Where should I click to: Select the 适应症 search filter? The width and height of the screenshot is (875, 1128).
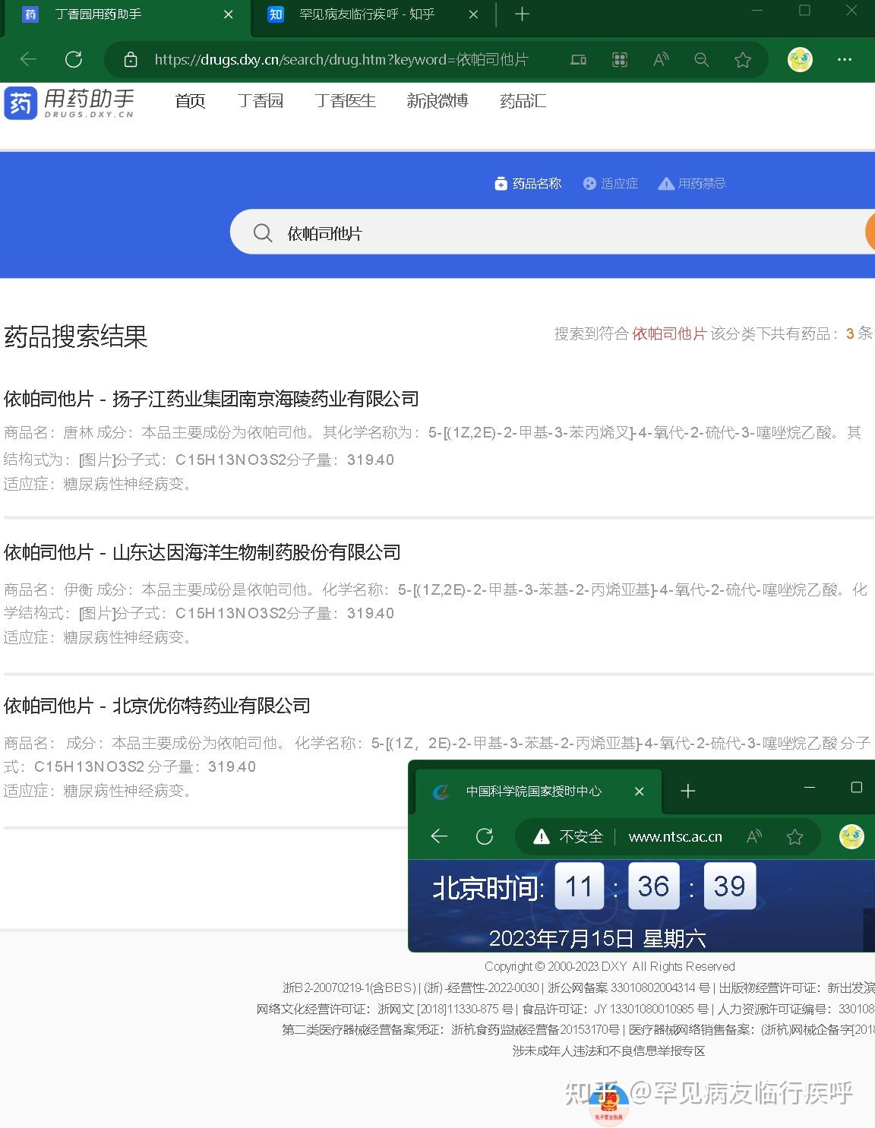click(611, 183)
